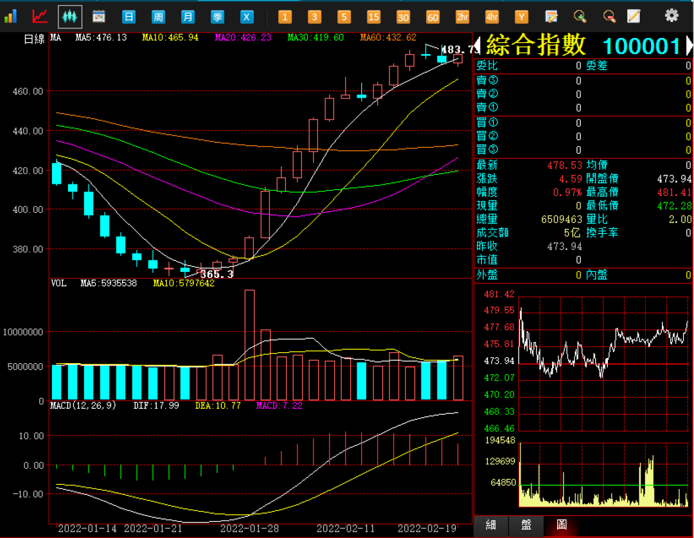Open the edit table icon with pencil
The width and height of the screenshot is (694, 538).
pyautogui.click(x=551, y=17)
